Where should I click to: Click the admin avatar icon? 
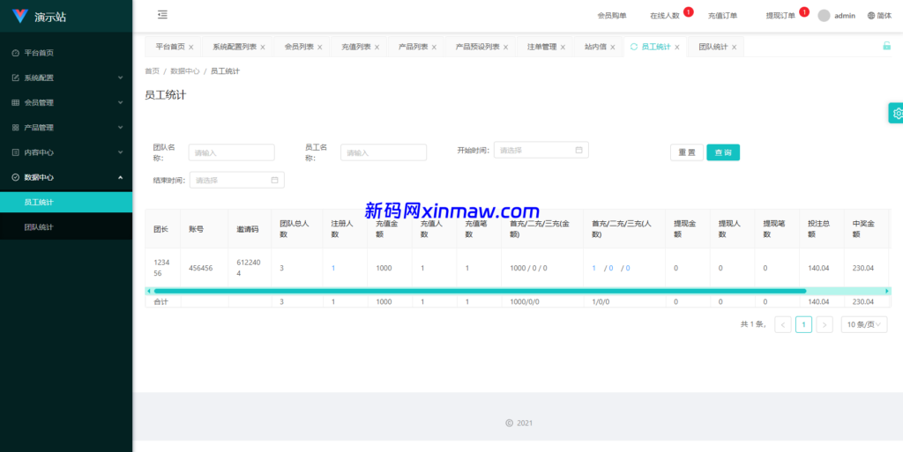click(825, 16)
